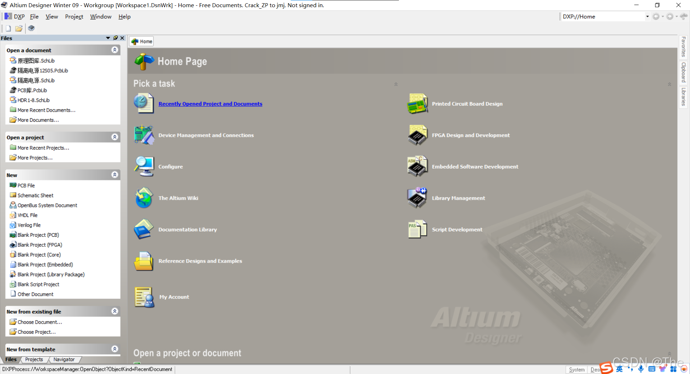
Task: Click the Configure monitor icon
Action: coord(144,166)
